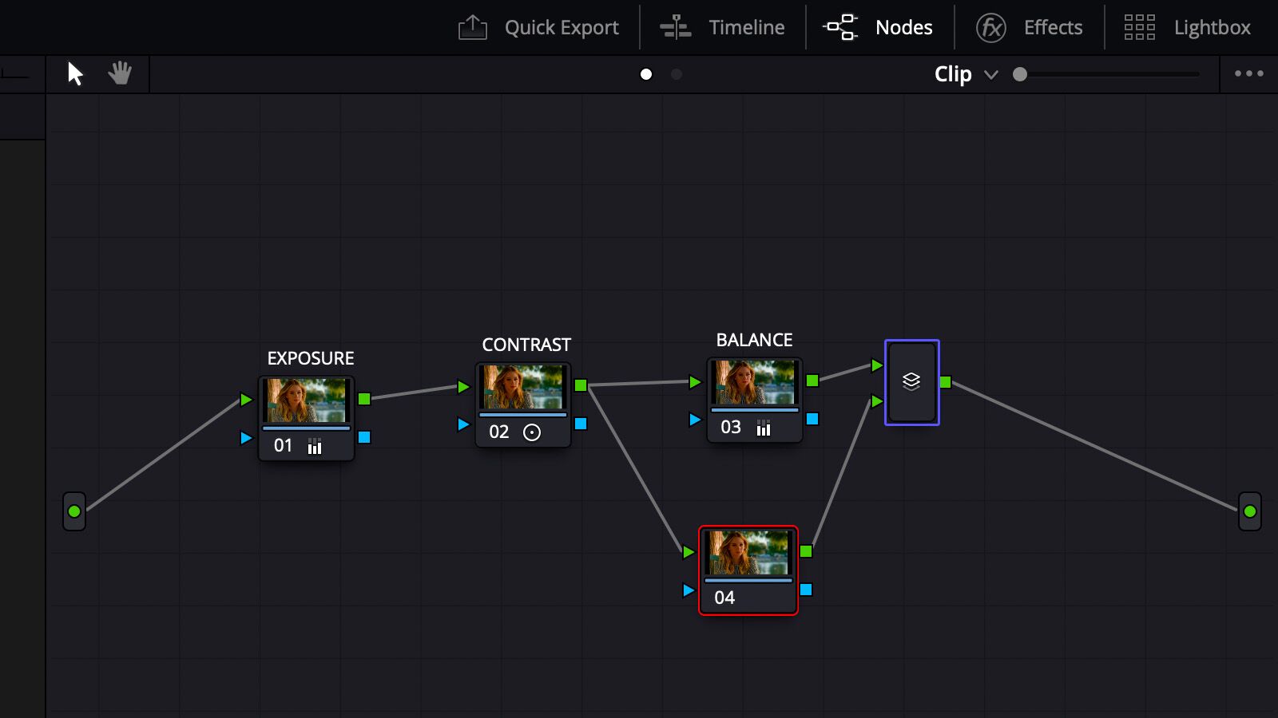Toggle the Nodes panel
The image size is (1278, 718).
(879, 27)
